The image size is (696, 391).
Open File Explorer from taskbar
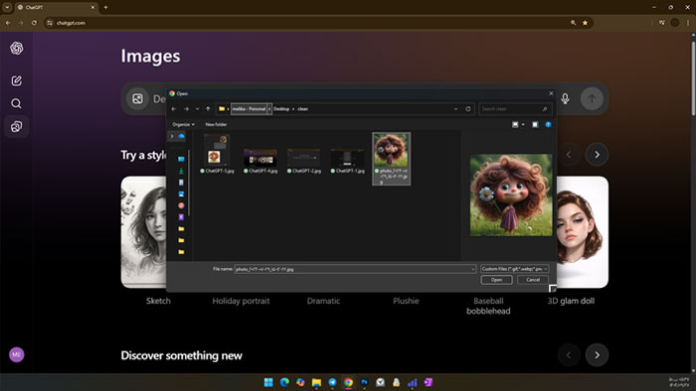[x=316, y=382]
